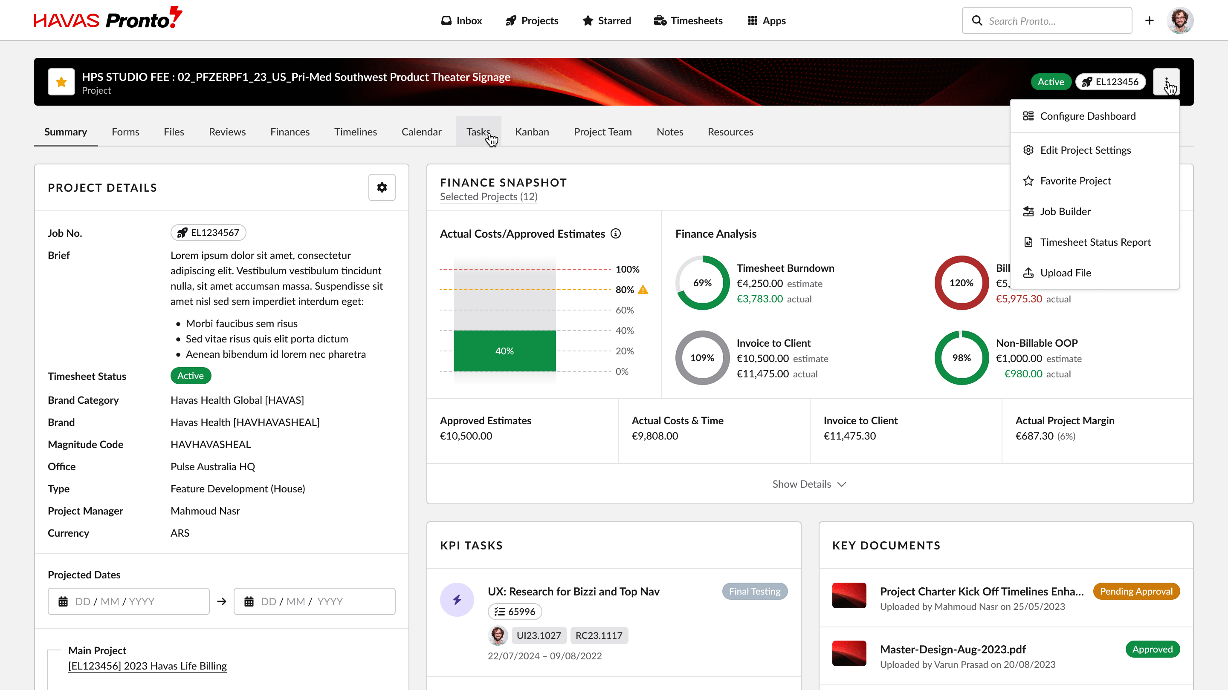Click the projected start date field
Image resolution: width=1228 pixels, height=690 pixels.
(x=129, y=601)
